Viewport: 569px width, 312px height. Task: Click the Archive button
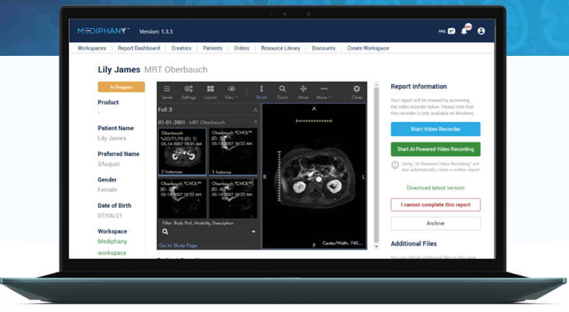pyautogui.click(x=436, y=223)
